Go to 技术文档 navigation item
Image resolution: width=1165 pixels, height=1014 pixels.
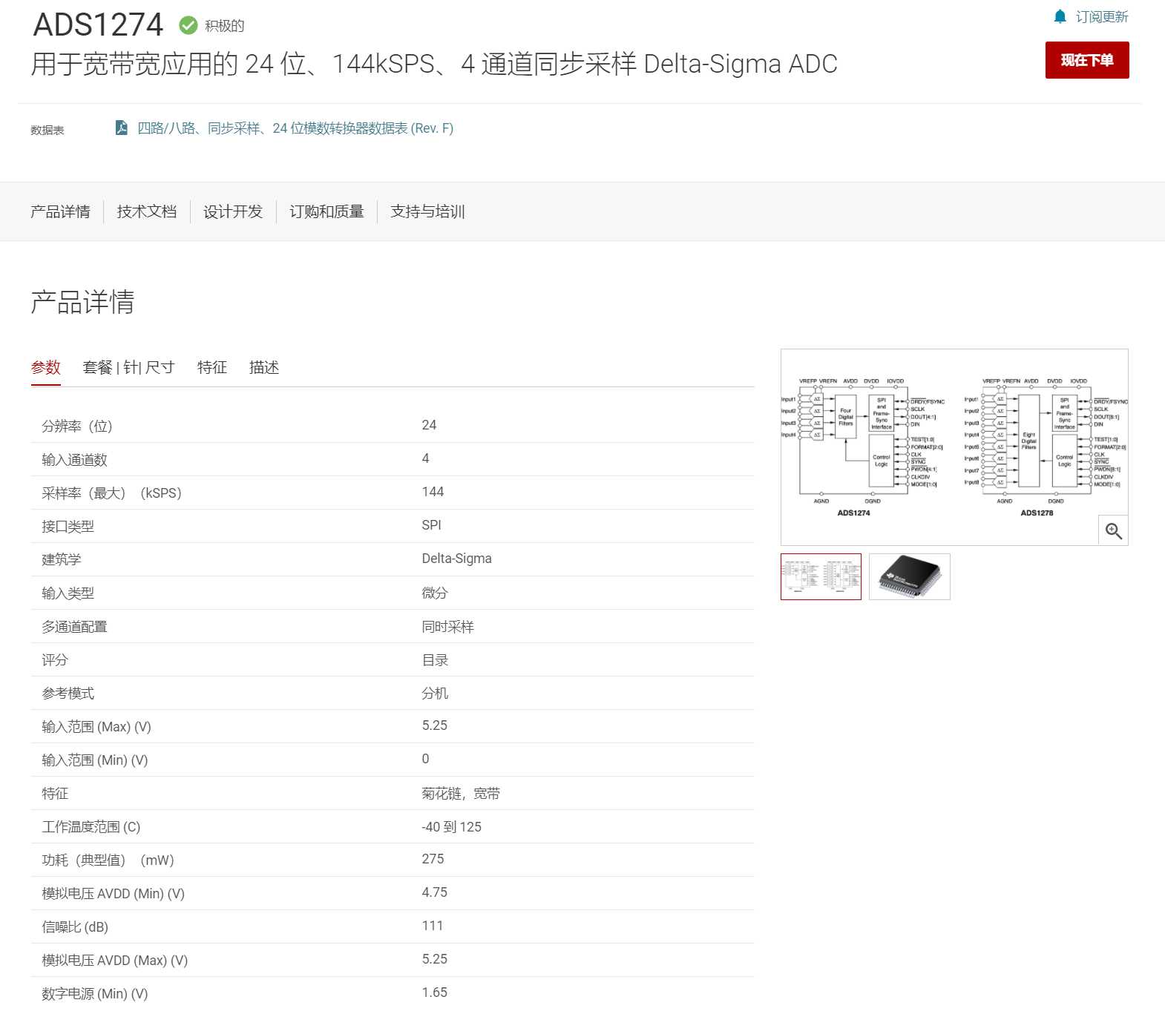pyautogui.click(x=147, y=211)
